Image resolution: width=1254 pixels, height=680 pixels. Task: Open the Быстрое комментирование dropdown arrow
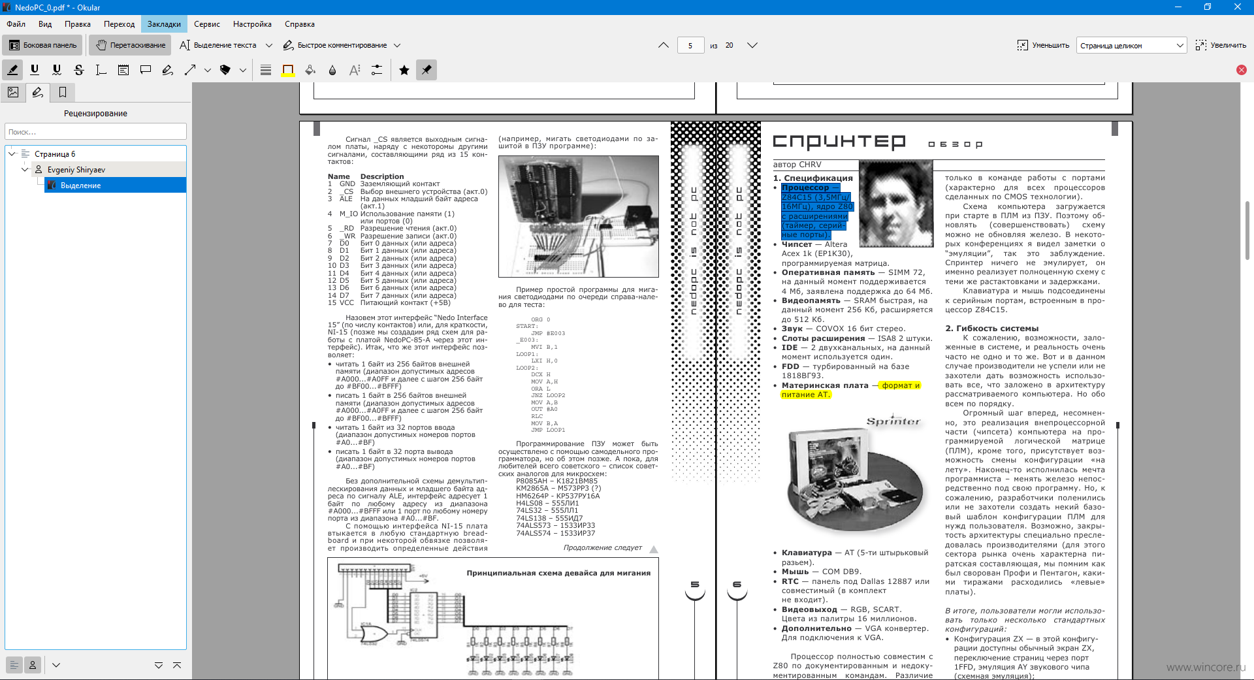[x=397, y=45]
